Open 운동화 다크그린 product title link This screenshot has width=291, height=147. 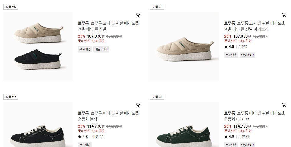coord(255,116)
